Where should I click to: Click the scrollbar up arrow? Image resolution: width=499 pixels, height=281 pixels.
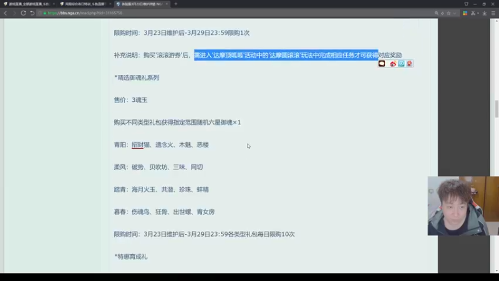coord(497,21)
